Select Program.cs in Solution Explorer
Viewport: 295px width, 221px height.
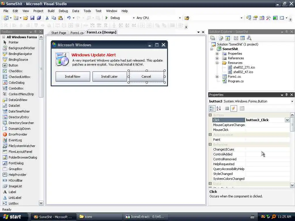point(235,81)
